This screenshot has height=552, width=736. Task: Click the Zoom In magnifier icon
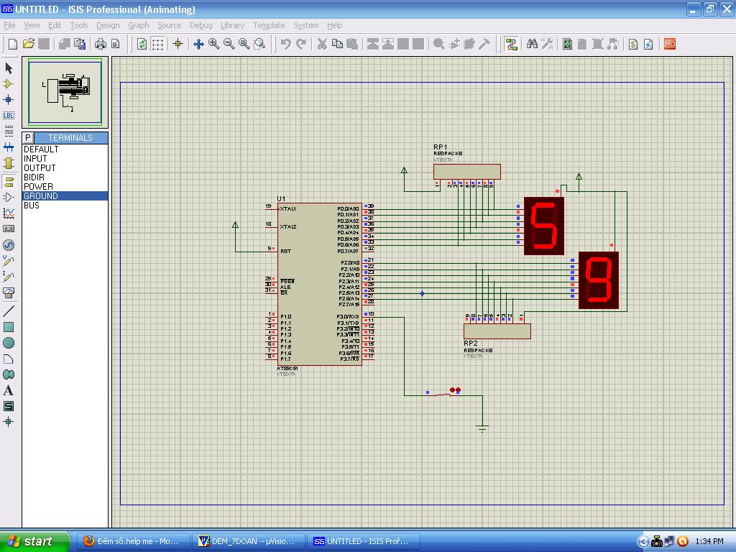click(214, 44)
